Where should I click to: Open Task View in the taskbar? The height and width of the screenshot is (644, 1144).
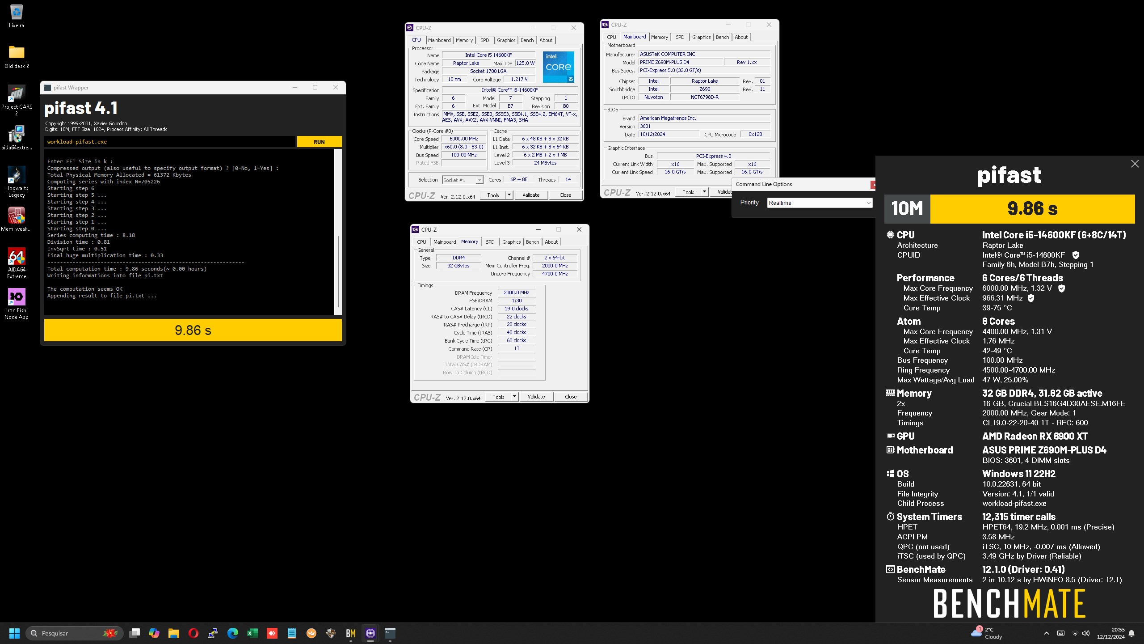tap(135, 633)
